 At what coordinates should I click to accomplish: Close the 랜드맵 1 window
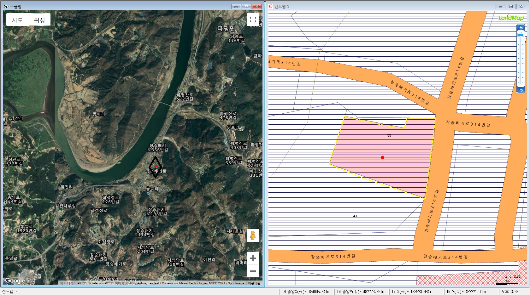pos(522,6)
